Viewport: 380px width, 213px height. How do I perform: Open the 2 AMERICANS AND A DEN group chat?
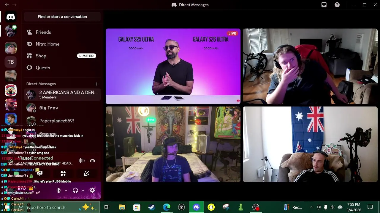tap(62, 95)
